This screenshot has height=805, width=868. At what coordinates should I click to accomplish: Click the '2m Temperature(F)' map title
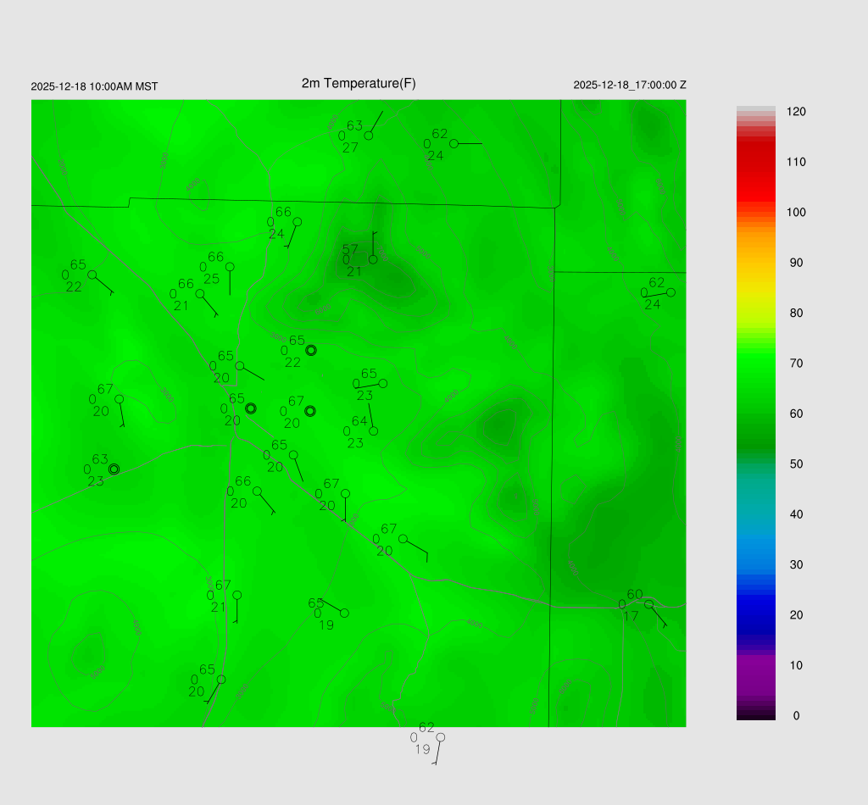[x=359, y=83]
